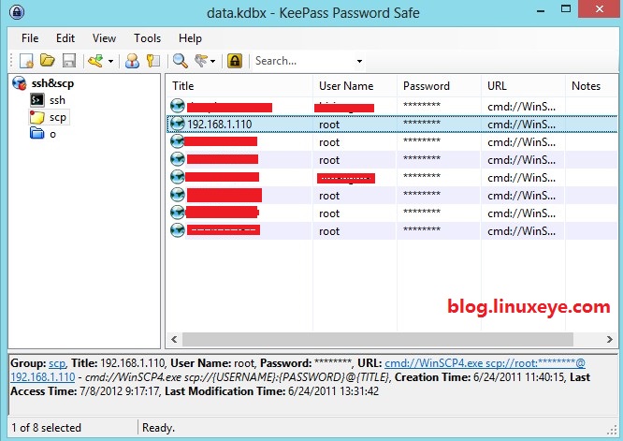The image size is (623, 441).
Task: Click the Creation Time value 6/24/2011 11:40:15
Action: click(519, 377)
